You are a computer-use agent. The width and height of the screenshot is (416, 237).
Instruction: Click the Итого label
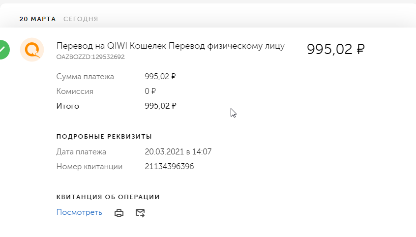coord(68,106)
